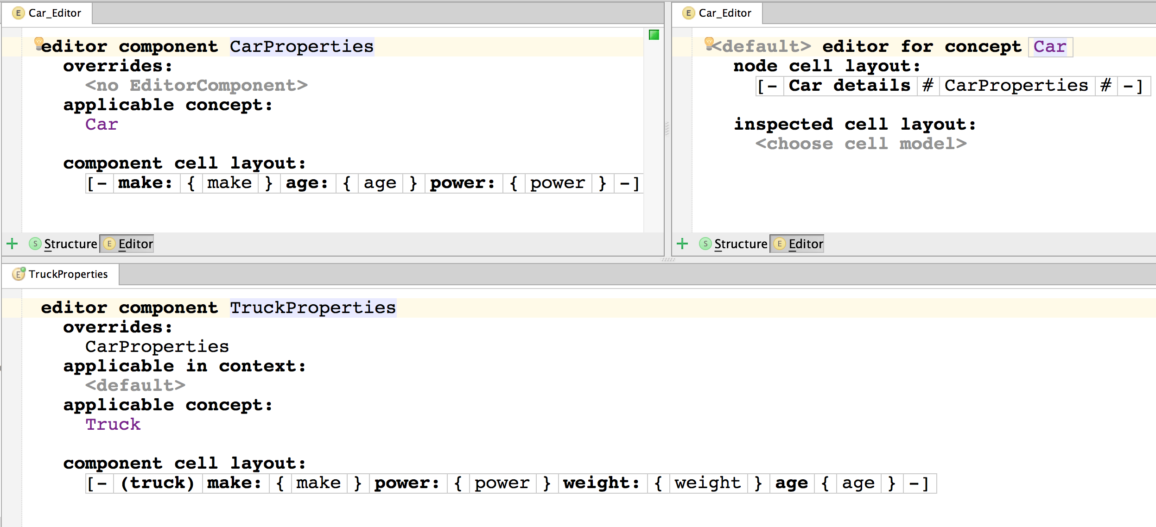Click the TruckProperties tab icon
The height and width of the screenshot is (527, 1156).
point(16,273)
